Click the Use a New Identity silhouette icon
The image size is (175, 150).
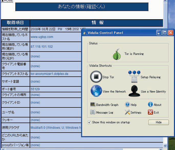tap(134, 91)
